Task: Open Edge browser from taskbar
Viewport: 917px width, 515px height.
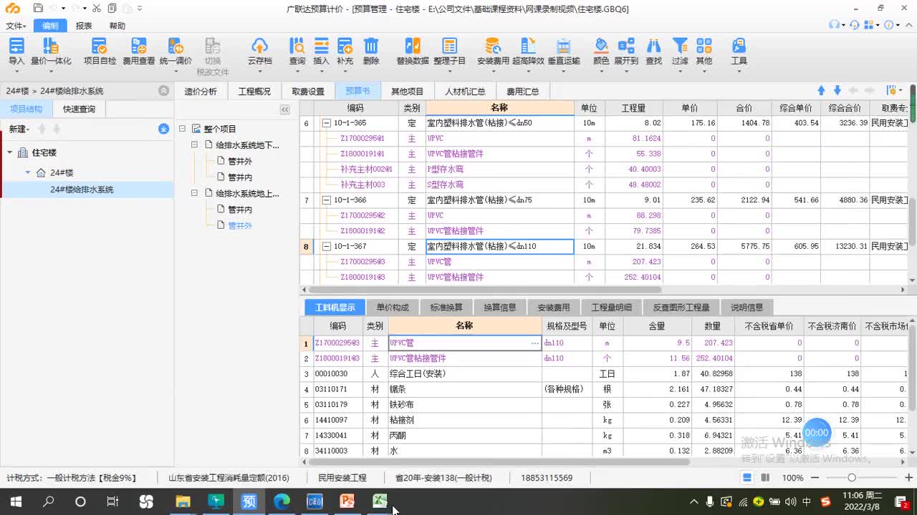Action: tap(282, 501)
